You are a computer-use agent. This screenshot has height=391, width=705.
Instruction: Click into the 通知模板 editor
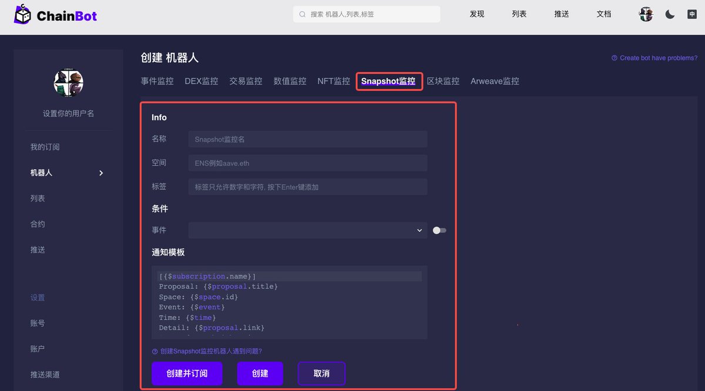click(289, 302)
